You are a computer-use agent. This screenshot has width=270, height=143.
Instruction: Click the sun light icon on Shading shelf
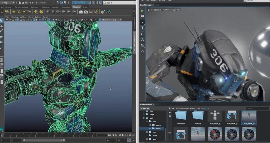pos(14,12)
